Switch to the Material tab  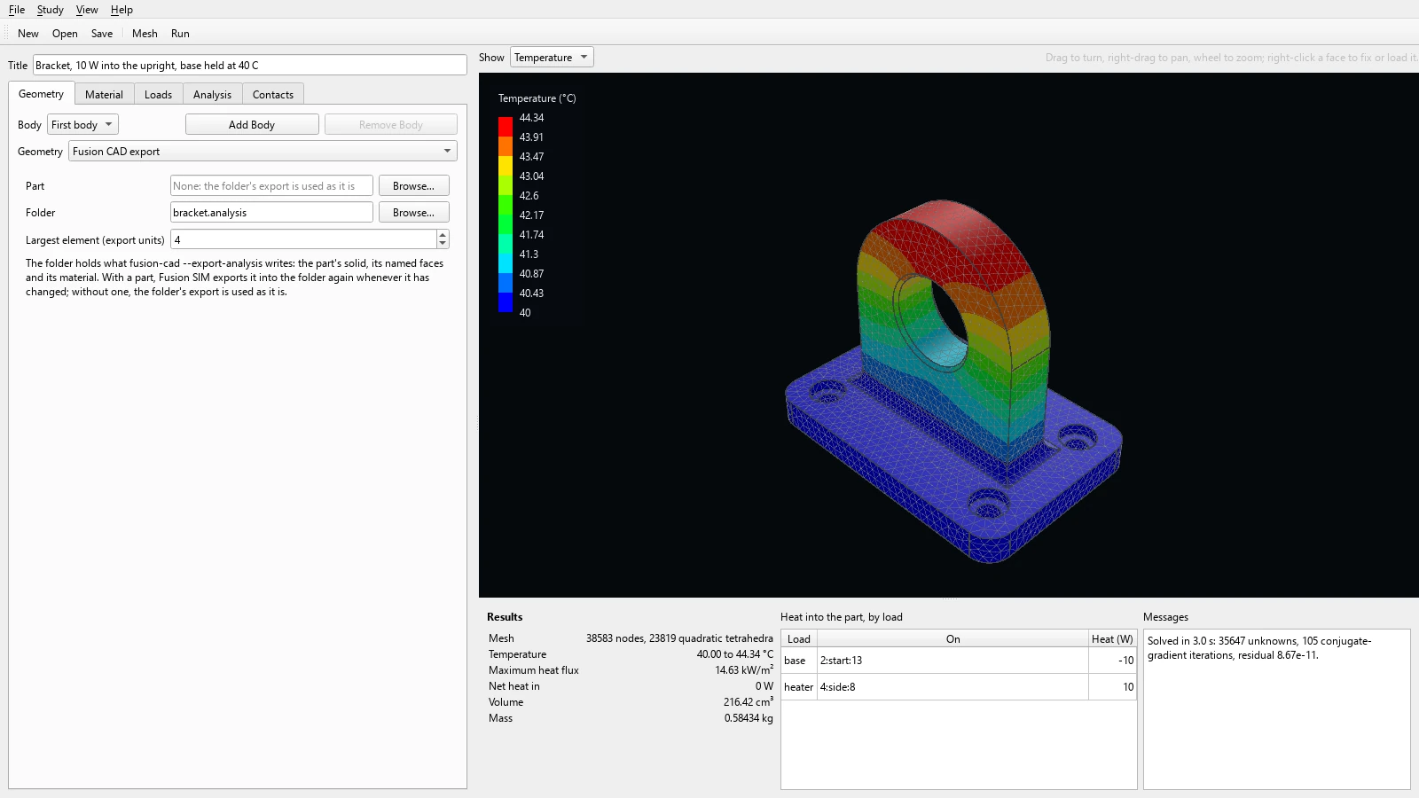104,95
